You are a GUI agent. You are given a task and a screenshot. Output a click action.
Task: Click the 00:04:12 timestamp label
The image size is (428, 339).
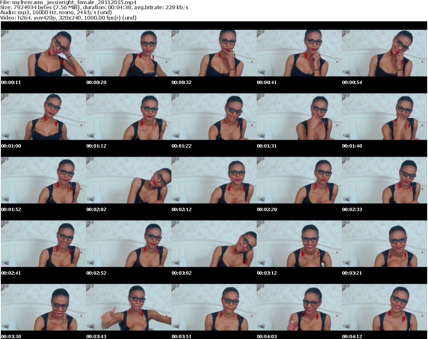pyautogui.click(x=352, y=336)
